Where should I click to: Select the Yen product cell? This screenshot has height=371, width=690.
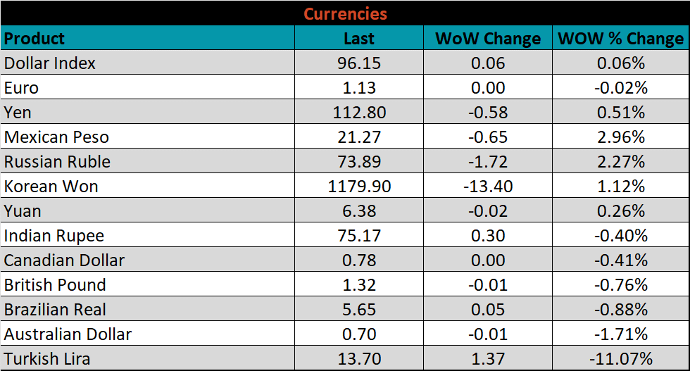(18, 113)
